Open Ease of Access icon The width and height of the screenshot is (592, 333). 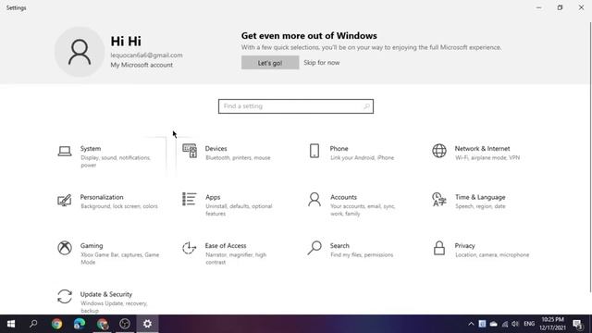click(x=189, y=248)
